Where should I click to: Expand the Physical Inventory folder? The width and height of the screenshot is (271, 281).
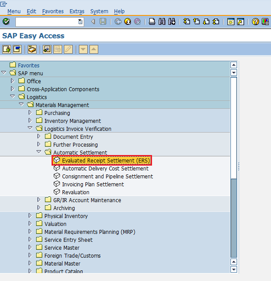point(30,215)
